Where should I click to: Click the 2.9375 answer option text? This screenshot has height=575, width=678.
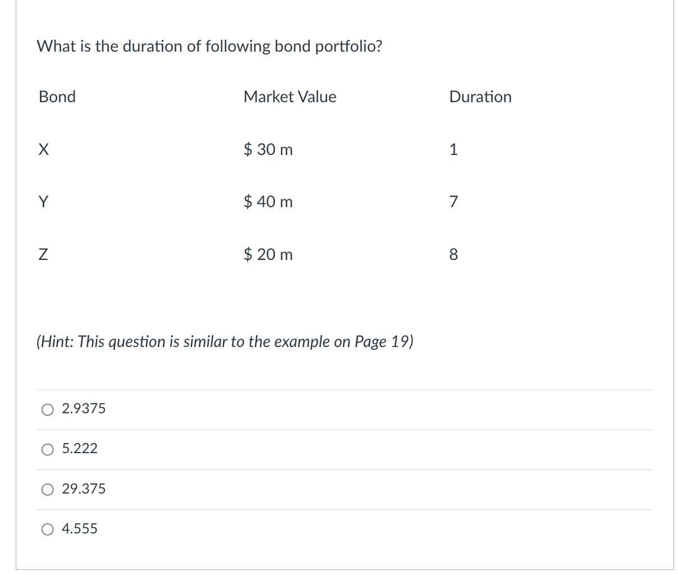(x=83, y=409)
